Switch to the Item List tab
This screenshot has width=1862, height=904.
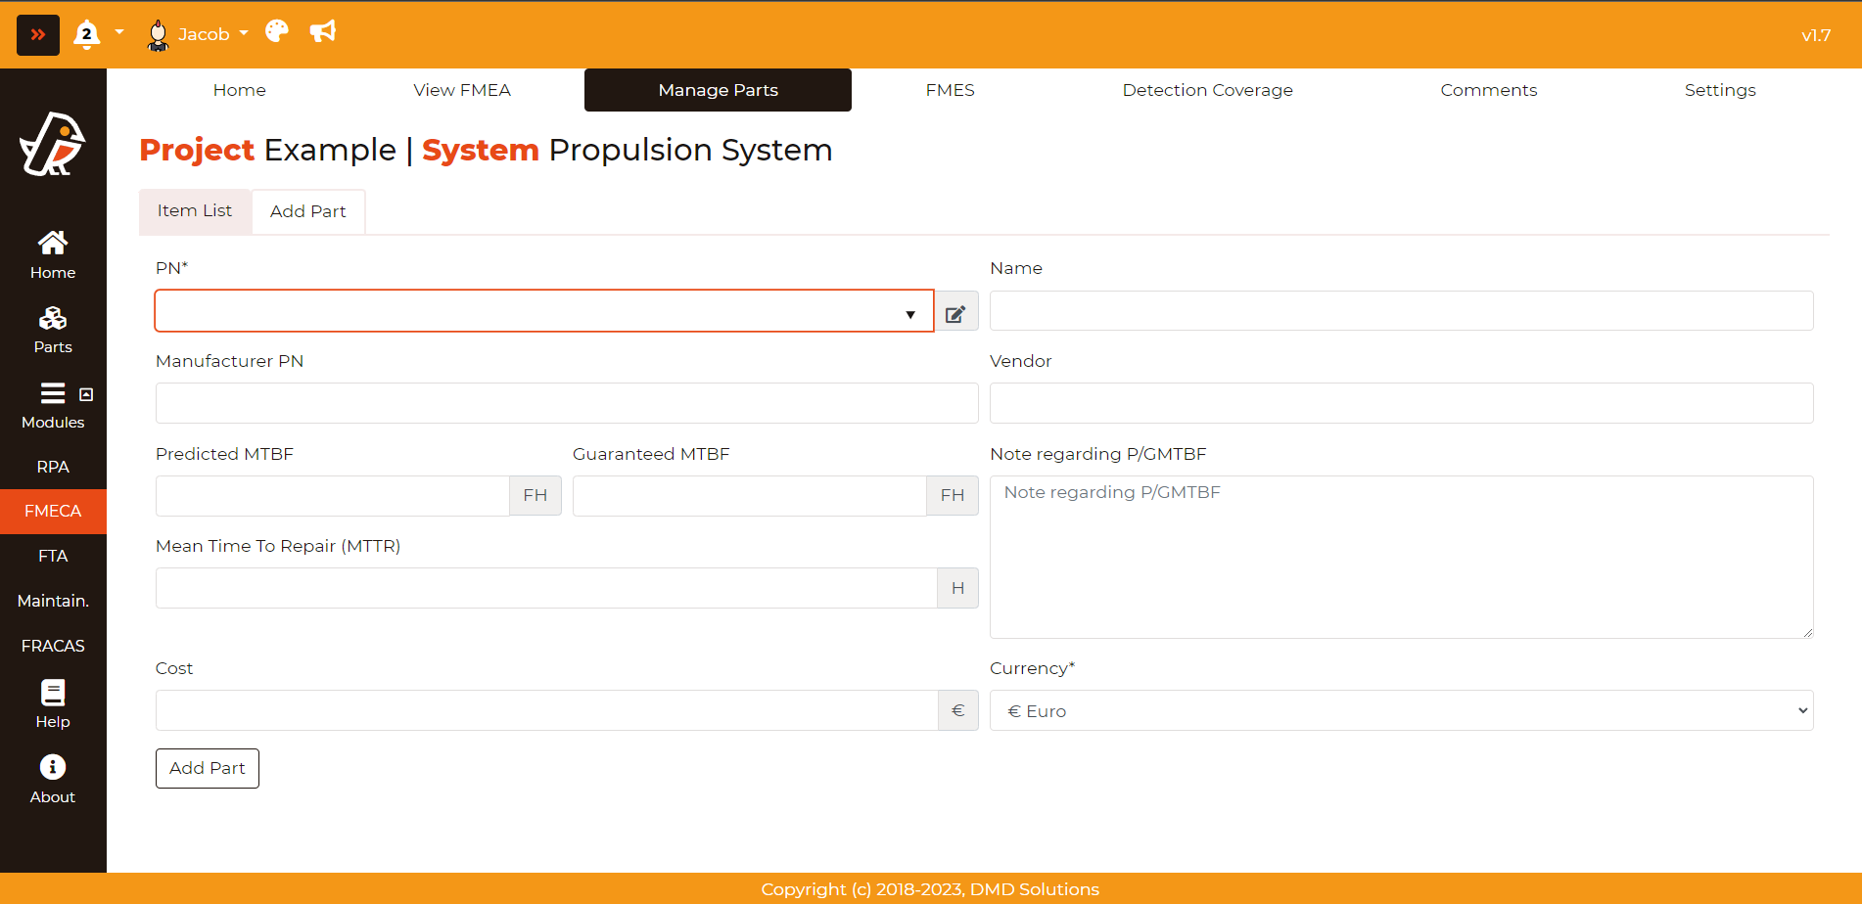195,211
